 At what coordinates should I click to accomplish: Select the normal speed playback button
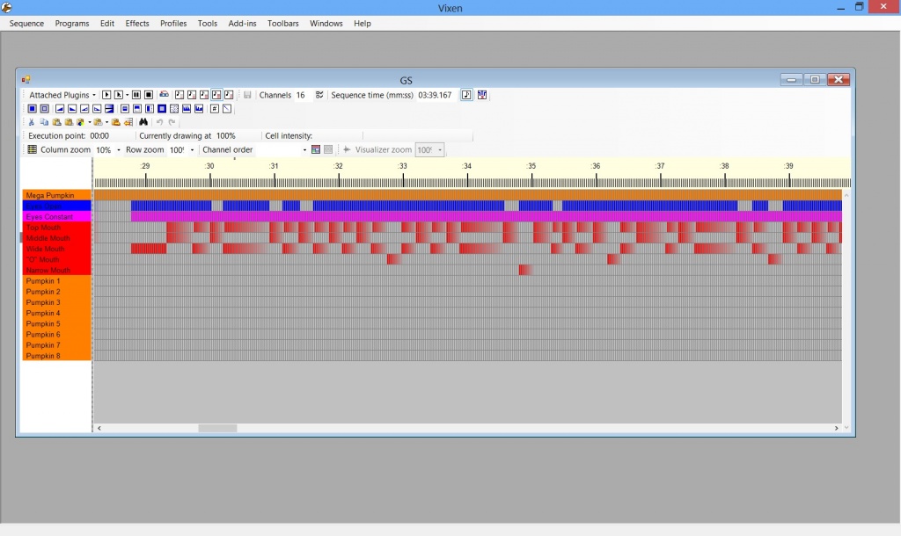point(216,95)
